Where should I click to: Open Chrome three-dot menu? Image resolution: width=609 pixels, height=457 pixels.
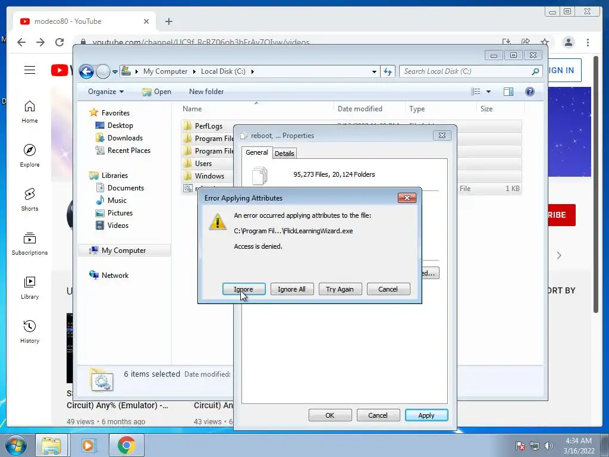[588, 42]
